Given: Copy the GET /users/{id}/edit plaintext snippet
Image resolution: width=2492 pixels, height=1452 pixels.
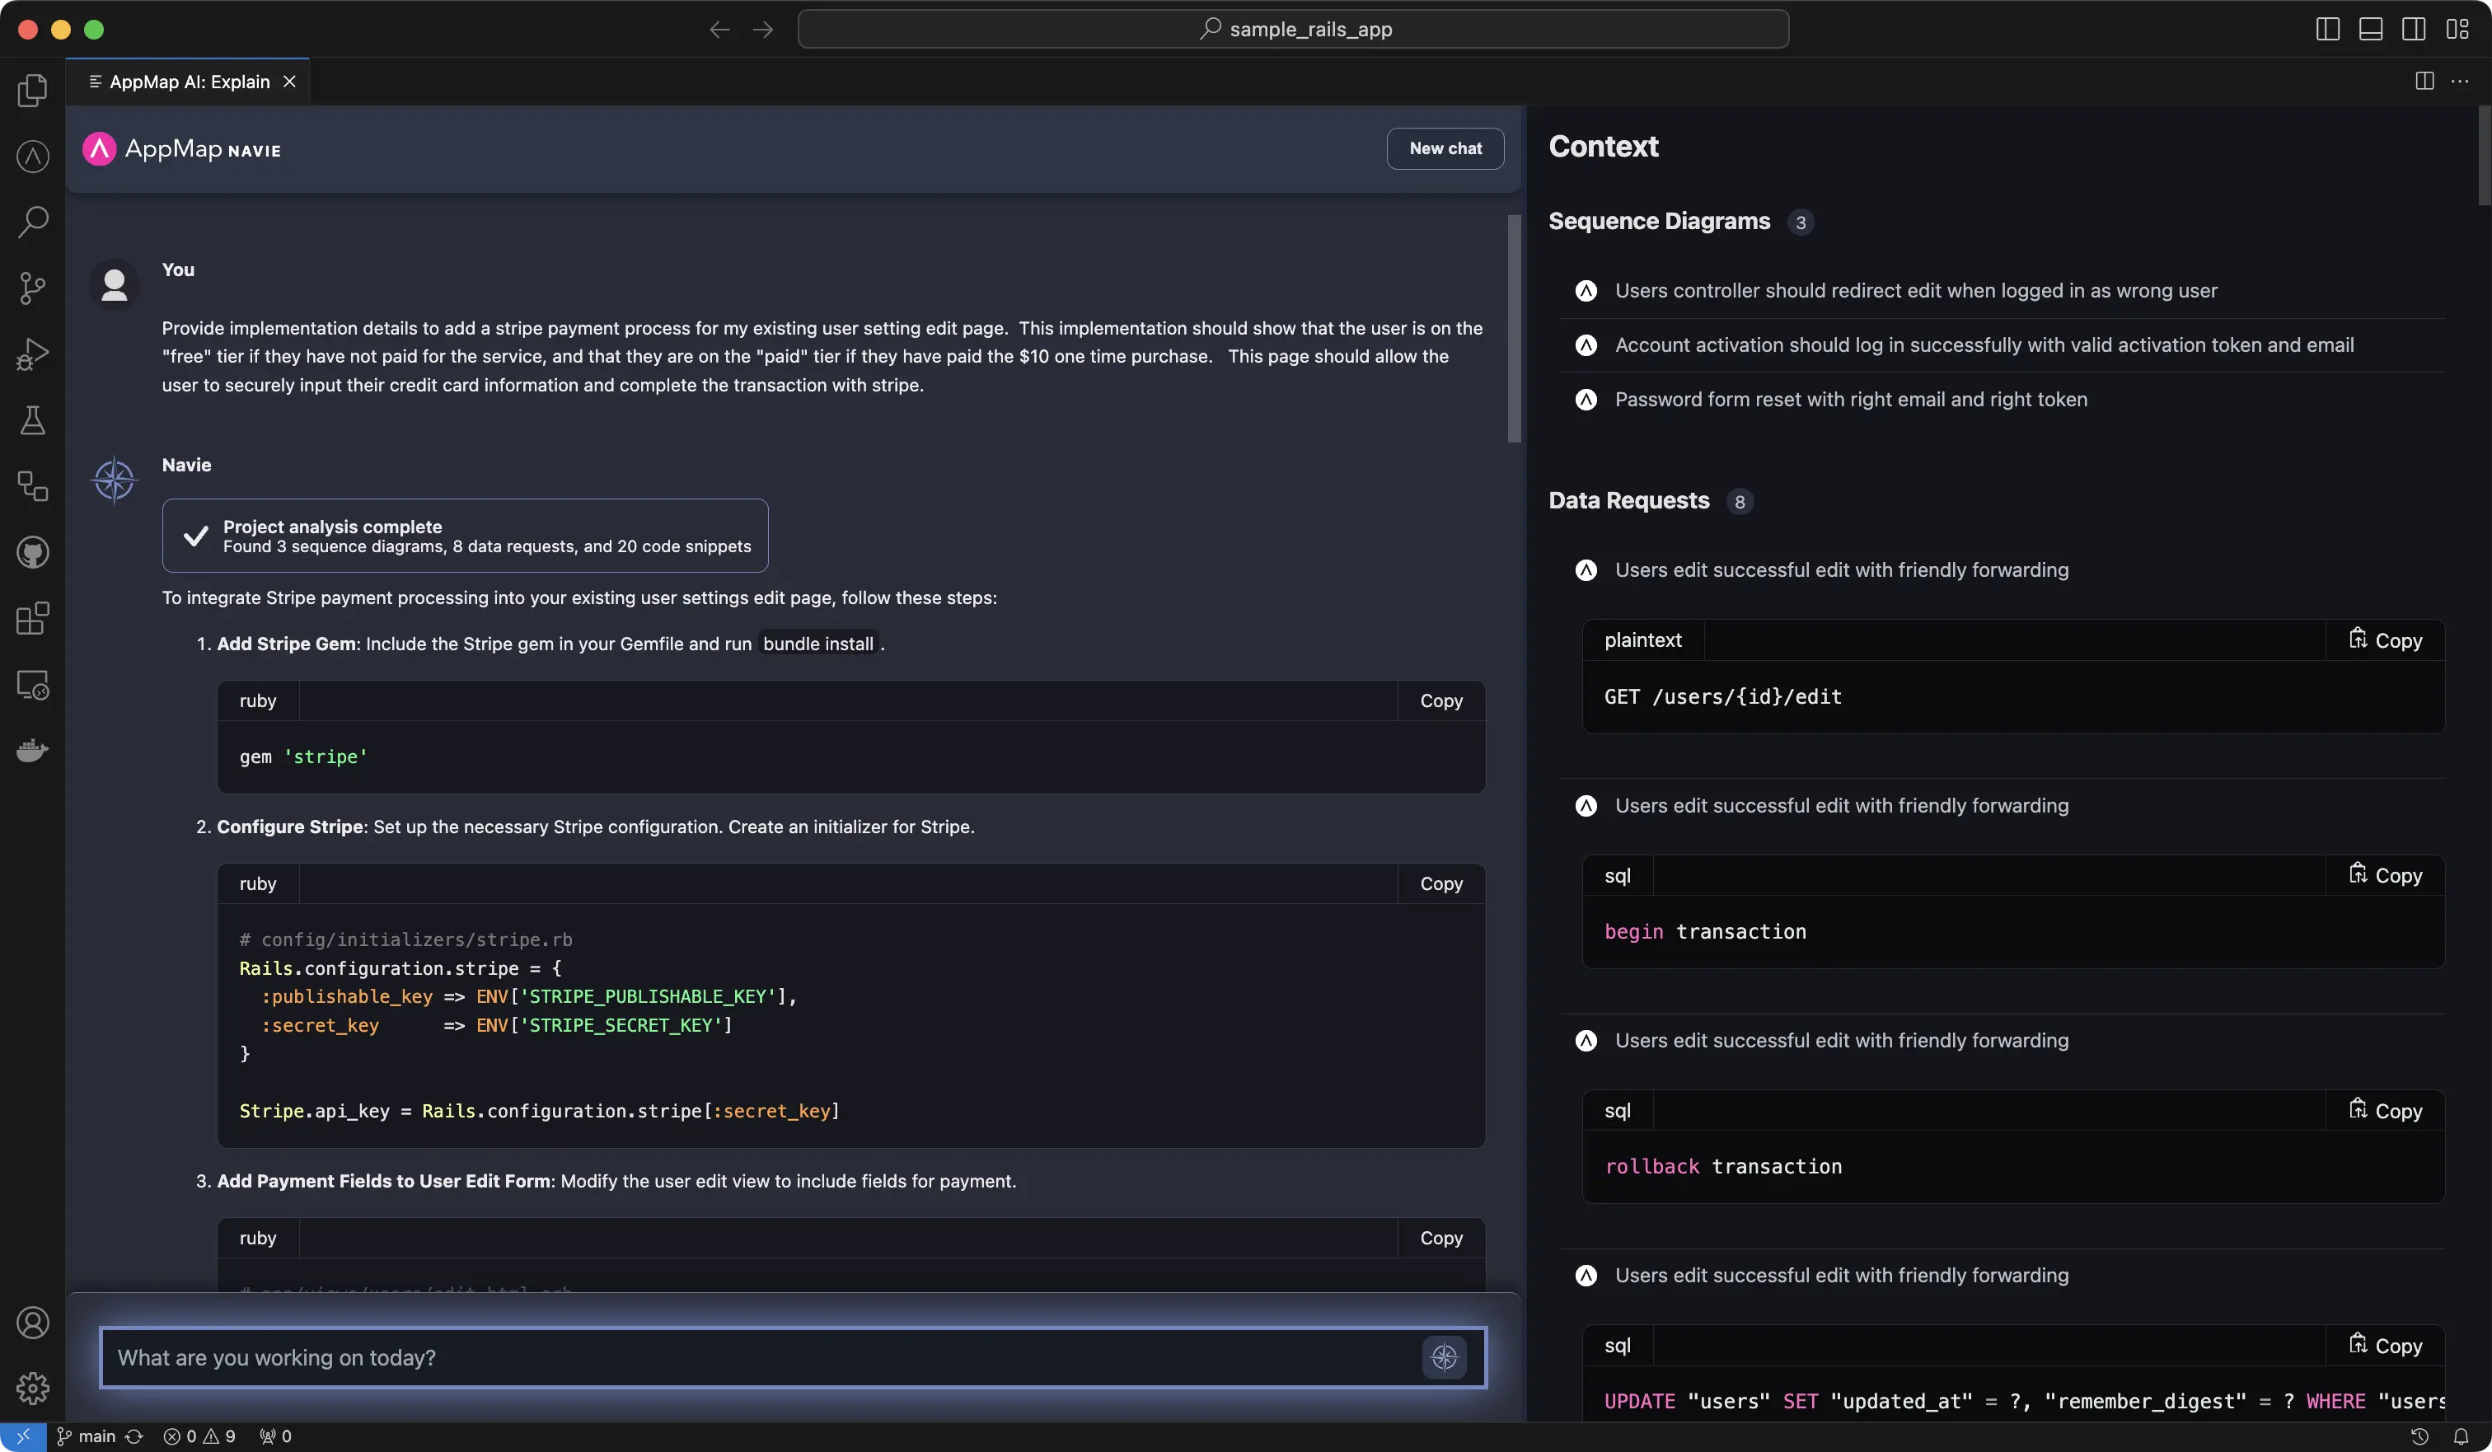Looking at the screenshot, I should tap(2385, 640).
